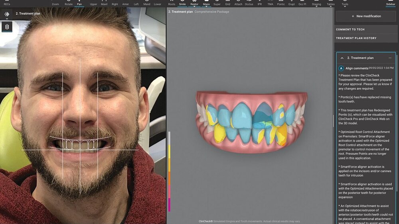Switch to the Upper arch view
The image size is (399, 224).
click(93, 3)
